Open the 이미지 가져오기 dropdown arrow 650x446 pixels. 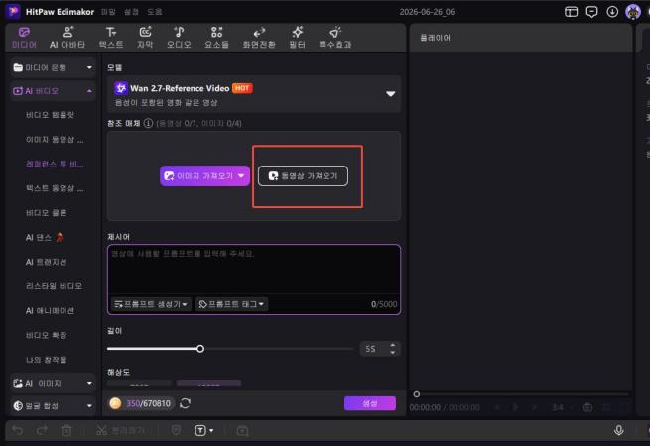[x=242, y=176]
